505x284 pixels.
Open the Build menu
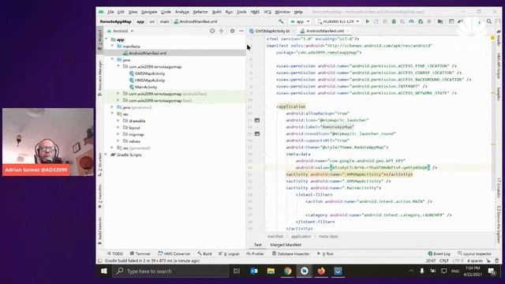click(x=216, y=12)
